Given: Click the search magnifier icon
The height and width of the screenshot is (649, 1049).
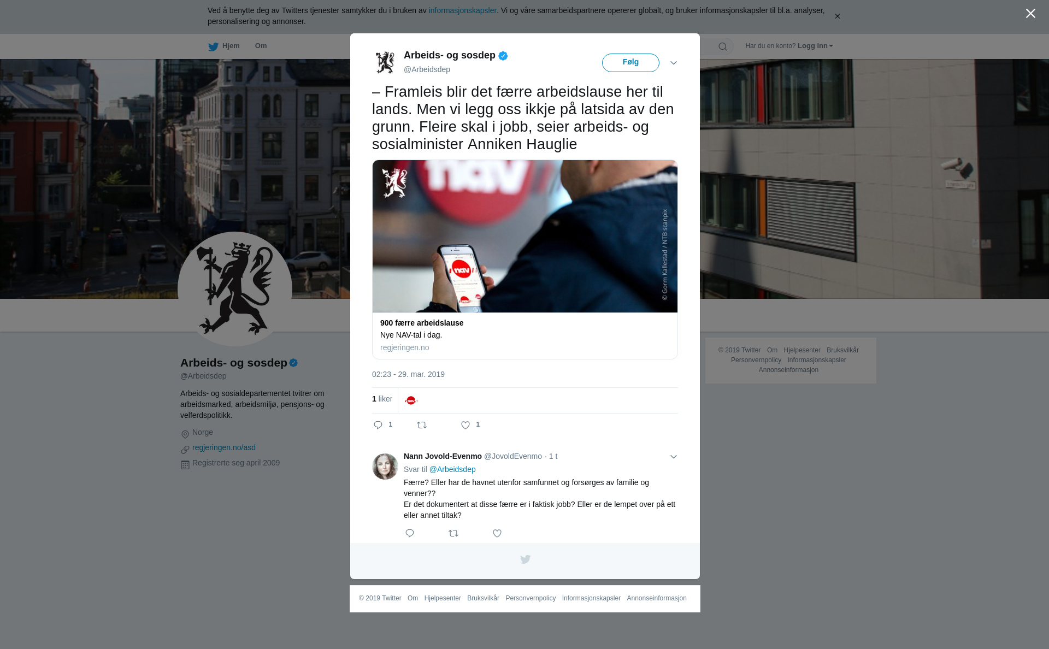Looking at the screenshot, I should (x=723, y=46).
